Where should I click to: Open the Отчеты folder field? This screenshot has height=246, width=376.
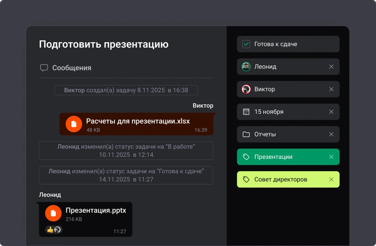[288, 134]
